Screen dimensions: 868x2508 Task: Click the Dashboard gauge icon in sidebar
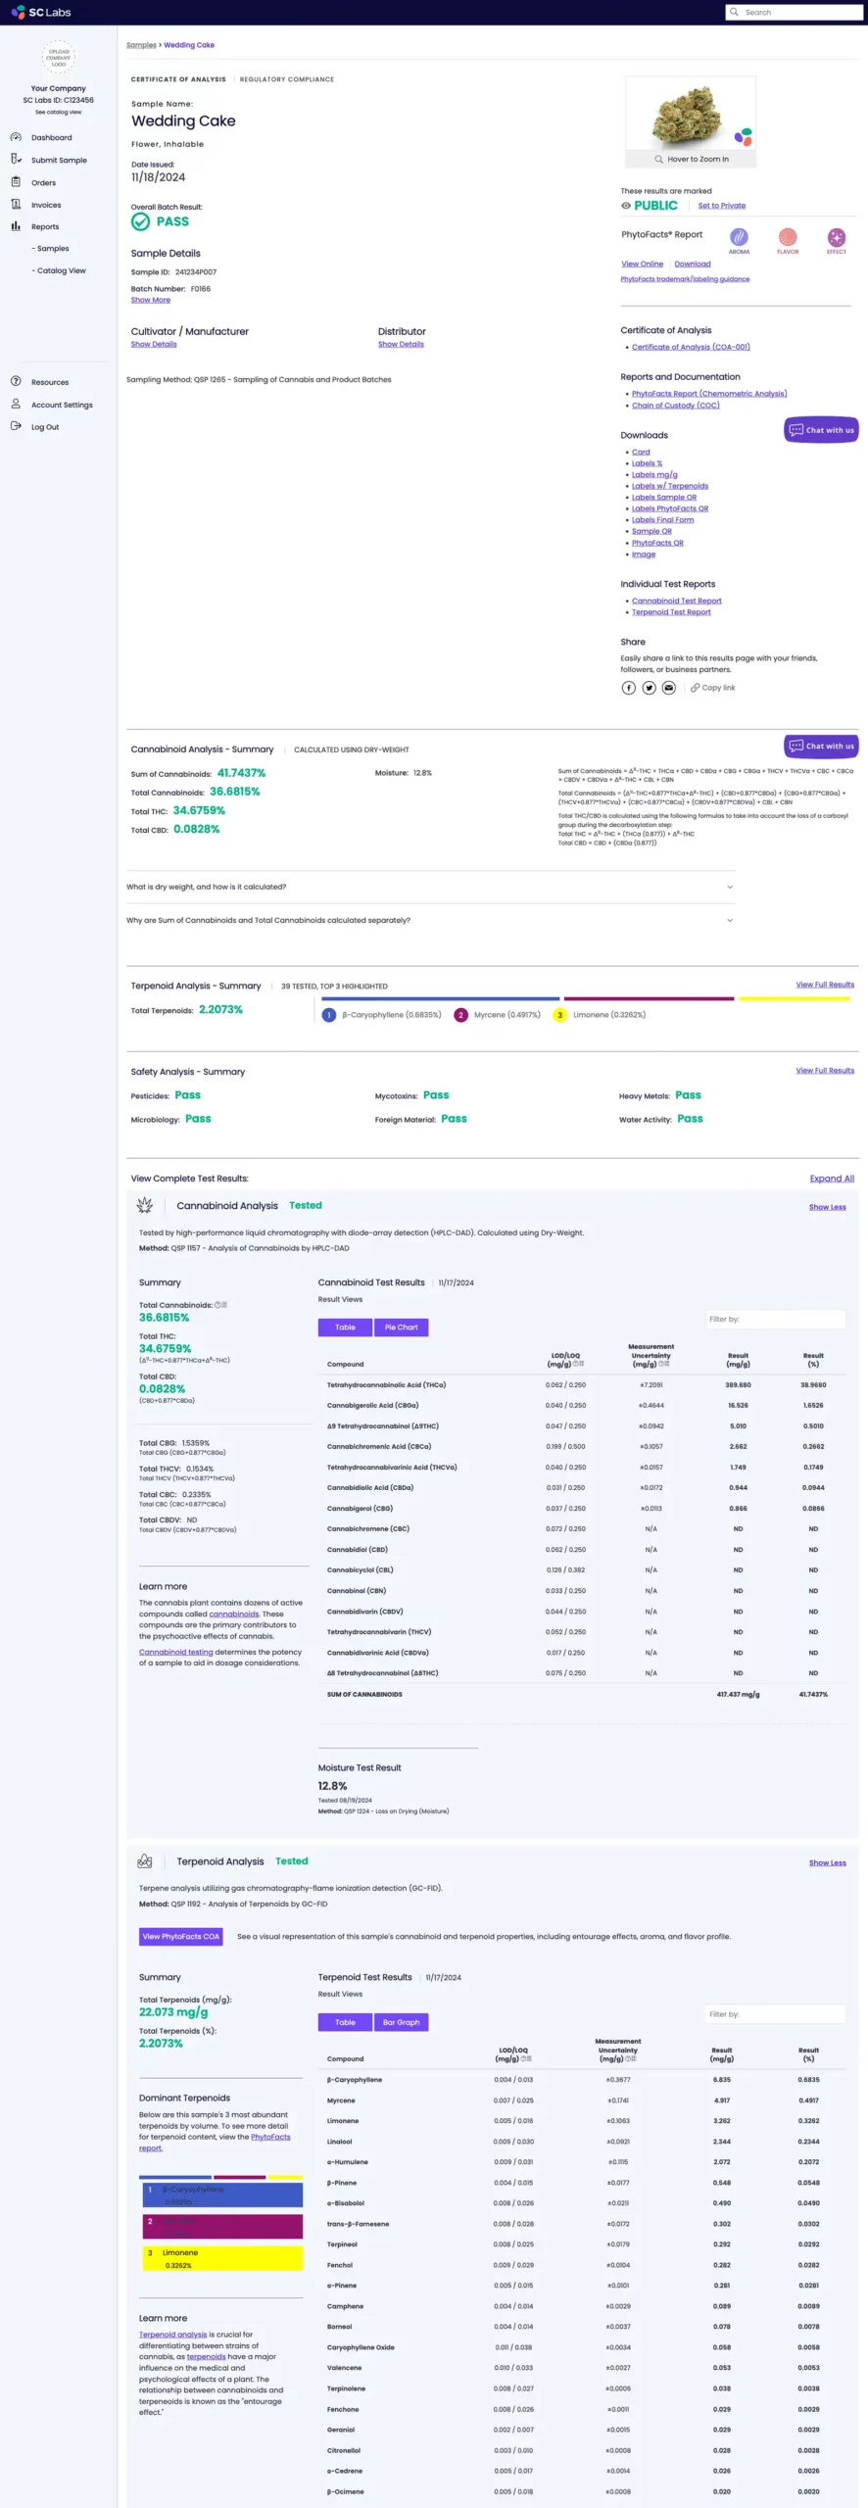tap(16, 137)
